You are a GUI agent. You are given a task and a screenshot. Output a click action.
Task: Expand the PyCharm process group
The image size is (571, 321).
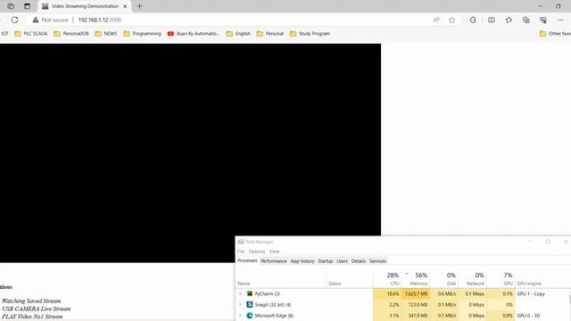click(x=240, y=293)
